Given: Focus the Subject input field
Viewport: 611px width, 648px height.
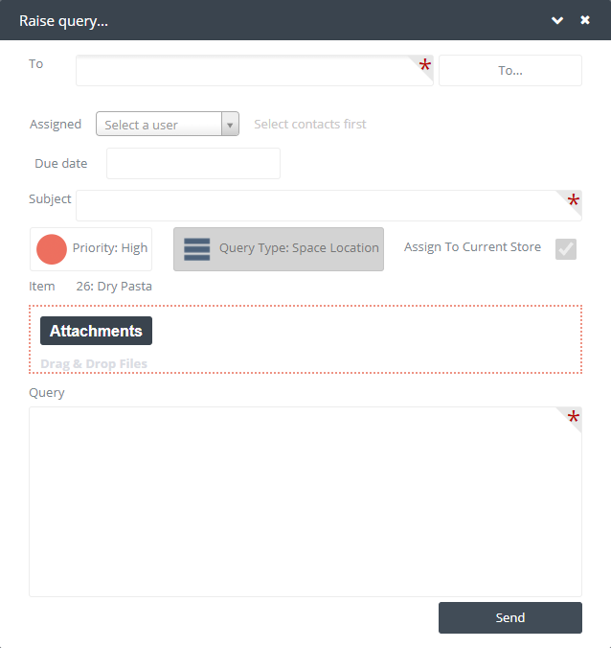Looking at the screenshot, I should coord(329,206).
